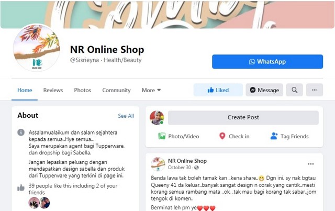Click the Photo/Video icon
This screenshot has height=211, width=335.
click(x=162, y=136)
